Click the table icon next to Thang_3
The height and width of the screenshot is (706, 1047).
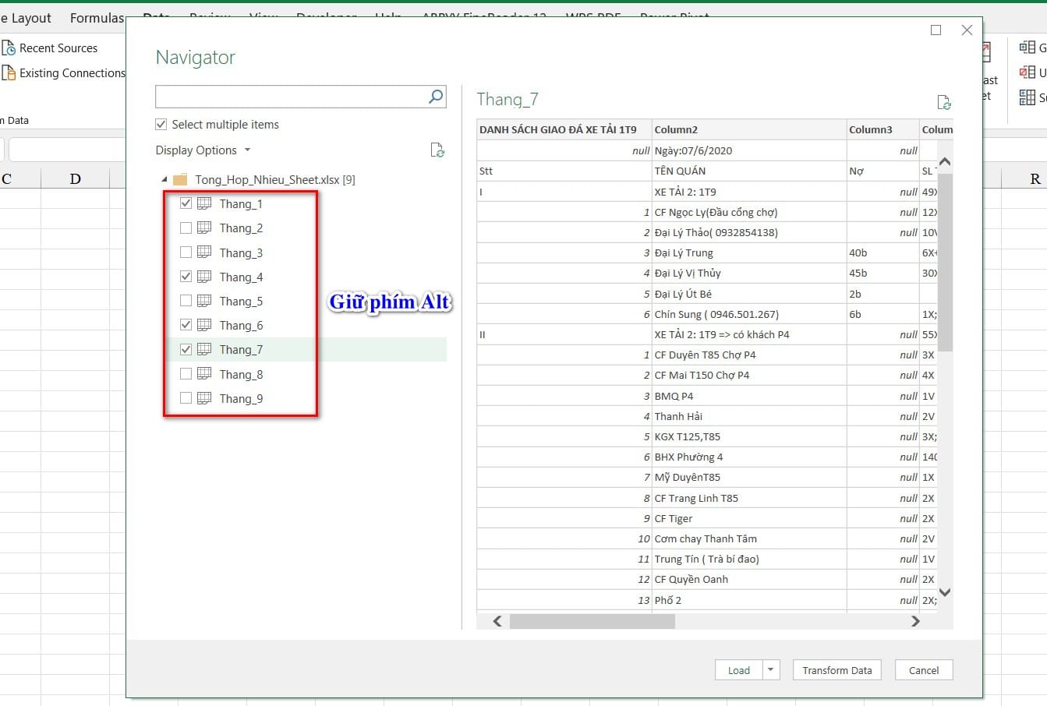pyautogui.click(x=204, y=252)
